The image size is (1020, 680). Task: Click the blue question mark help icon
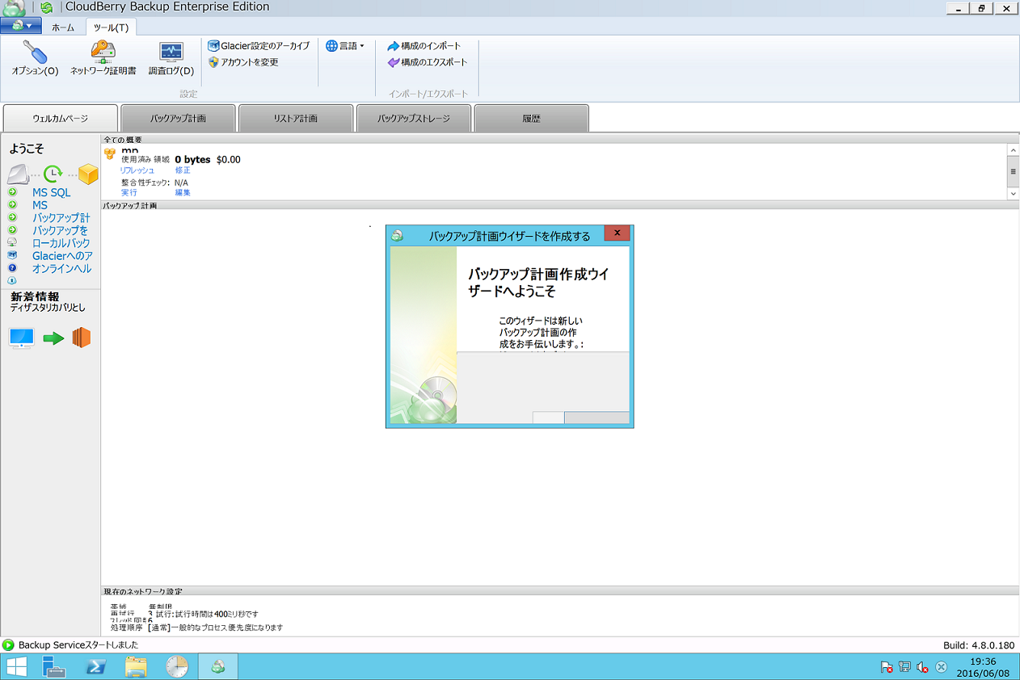click(x=12, y=268)
